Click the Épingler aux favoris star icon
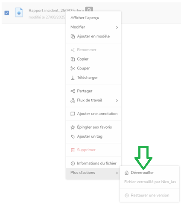181x205 pixels. click(73, 127)
